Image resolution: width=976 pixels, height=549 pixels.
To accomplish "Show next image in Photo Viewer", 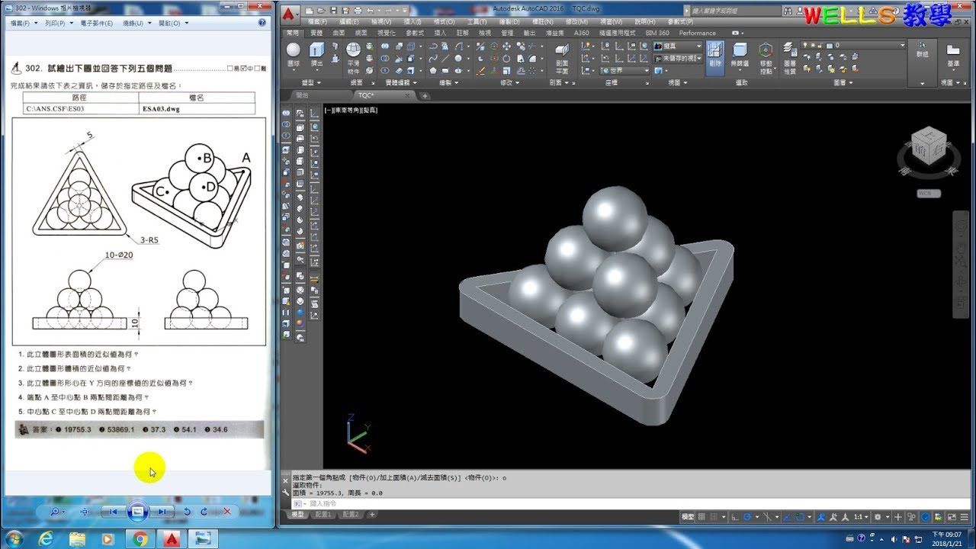I will coord(162,512).
